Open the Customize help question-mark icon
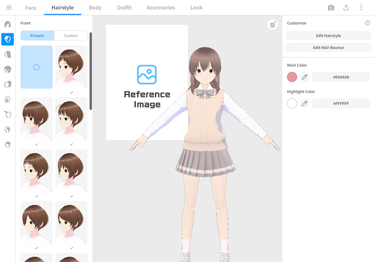This screenshot has width=375, height=262. point(367,23)
